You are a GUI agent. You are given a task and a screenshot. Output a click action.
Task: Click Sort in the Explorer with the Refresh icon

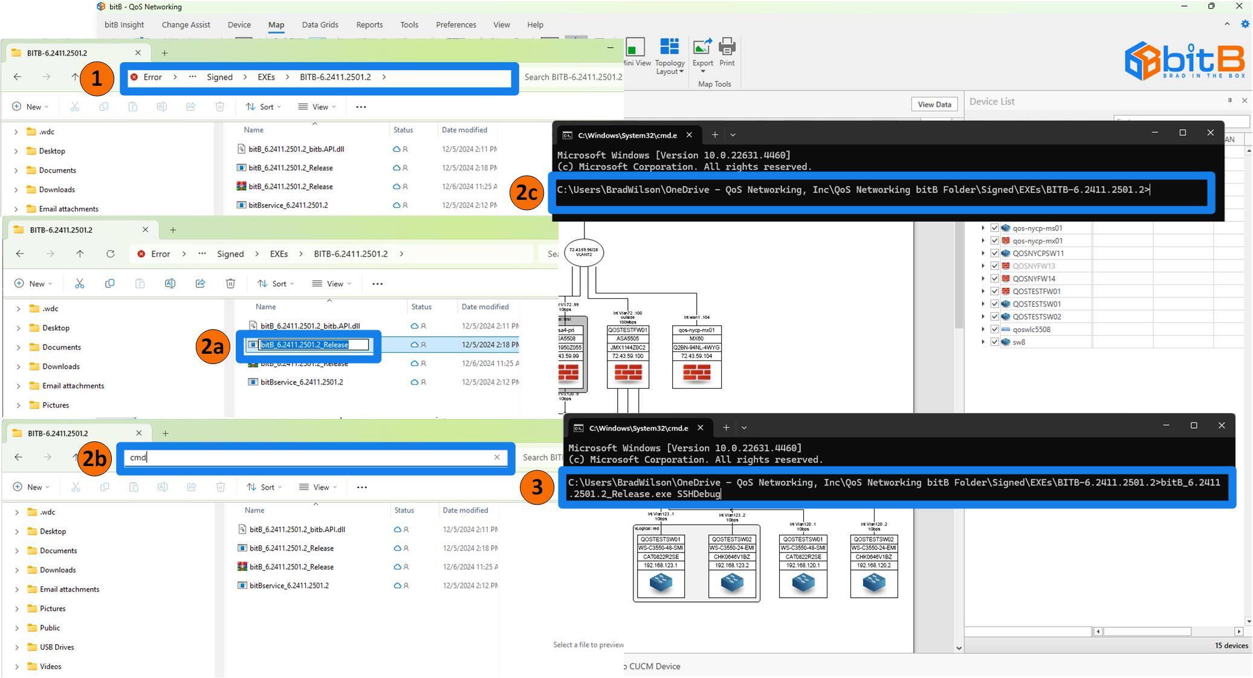tap(276, 283)
